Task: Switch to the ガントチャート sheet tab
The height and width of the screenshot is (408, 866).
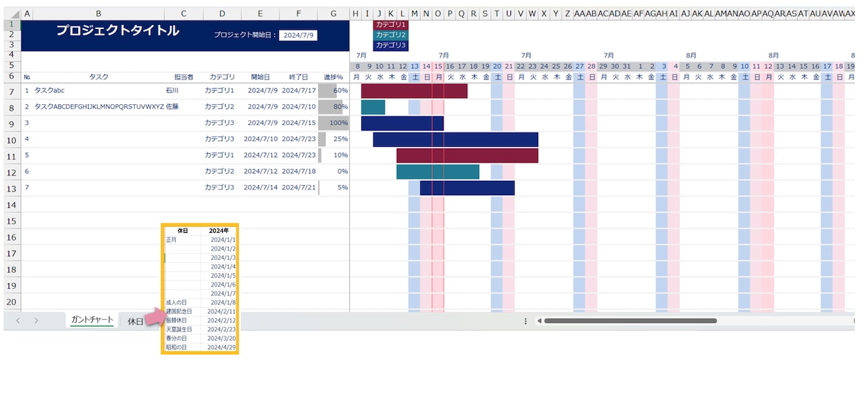Action: tap(92, 320)
